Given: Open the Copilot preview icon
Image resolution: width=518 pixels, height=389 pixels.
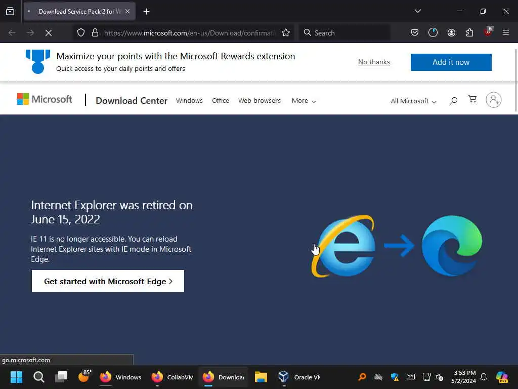Looking at the screenshot, I should [502, 377].
